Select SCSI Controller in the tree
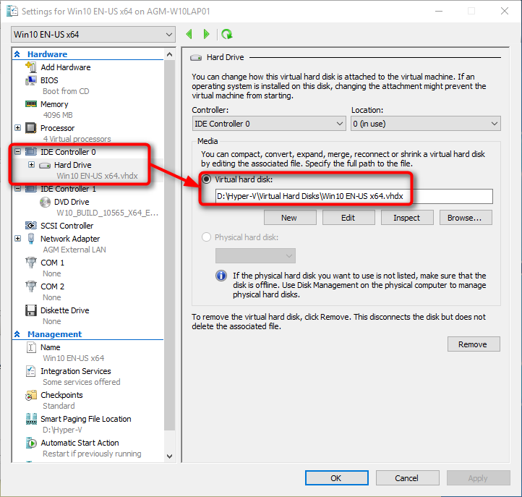Viewport: 522px width, 497px height. 67,226
